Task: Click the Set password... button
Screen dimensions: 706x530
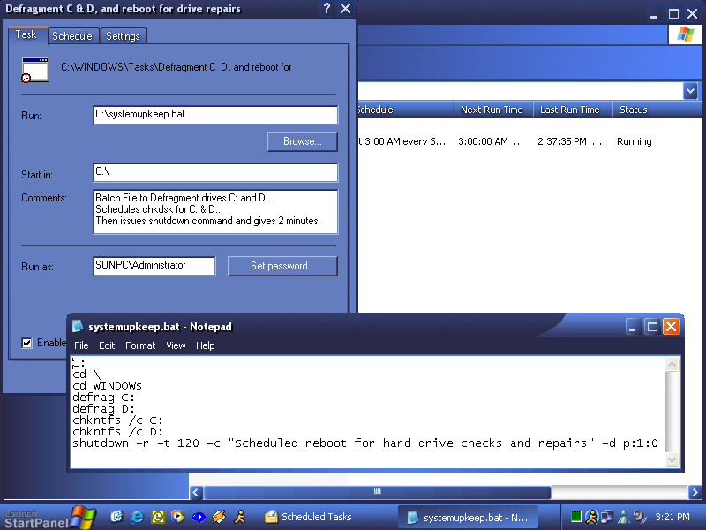Action: (x=282, y=266)
